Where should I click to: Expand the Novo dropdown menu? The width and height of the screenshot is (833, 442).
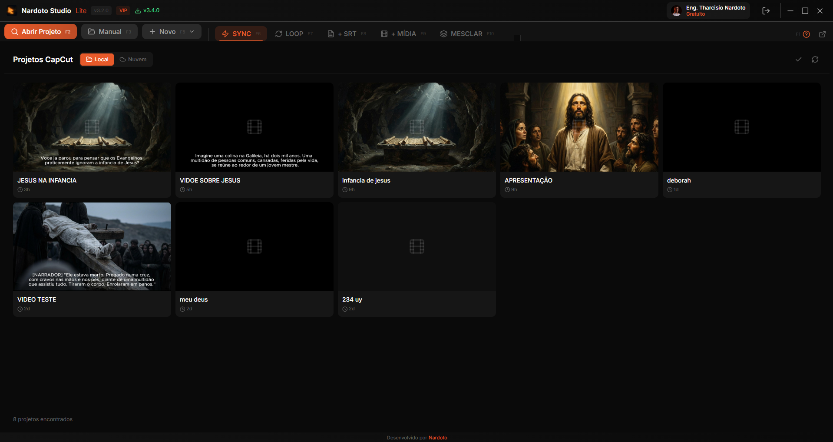click(192, 32)
